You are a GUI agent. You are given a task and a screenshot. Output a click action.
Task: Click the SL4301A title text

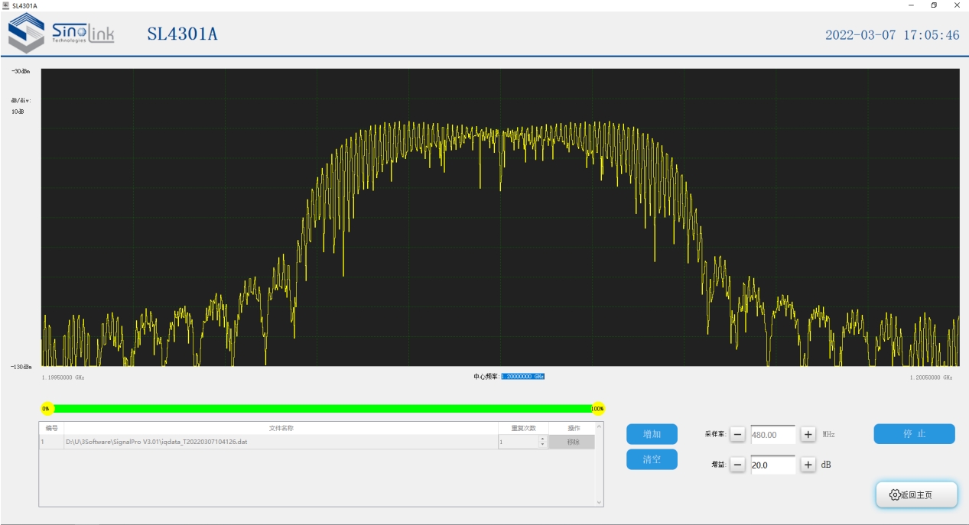click(182, 34)
